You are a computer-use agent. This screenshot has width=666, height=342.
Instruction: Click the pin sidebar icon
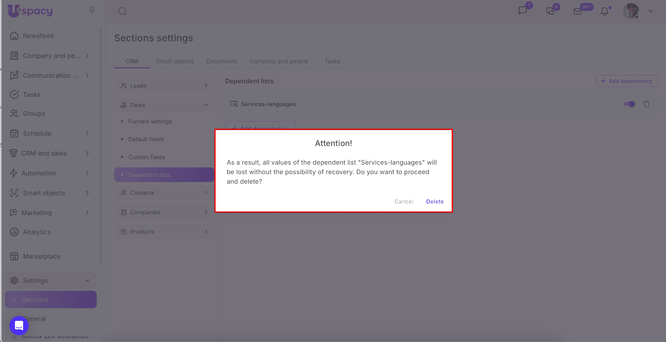(92, 10)
